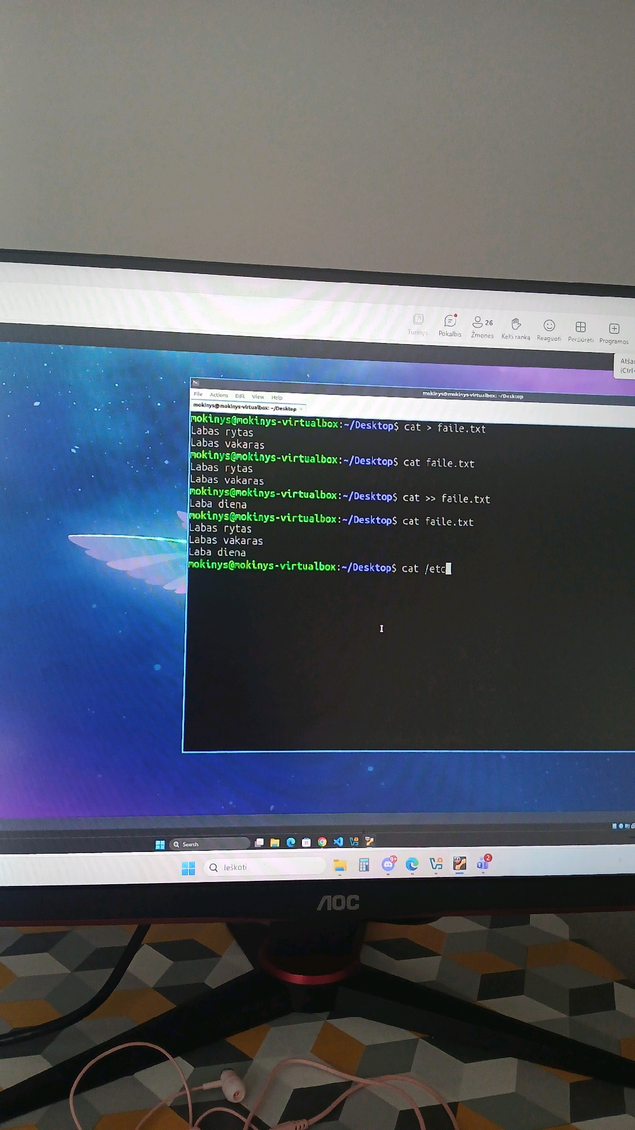Open Discord with the 9+ badge
Image resolution: width=635 pixels, height=1130 pixels.
coord(388,864)
